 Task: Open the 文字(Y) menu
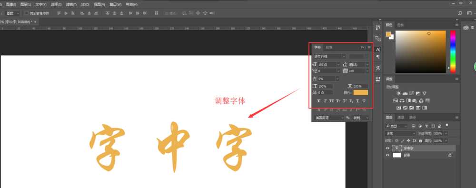[x=40, y=5]
